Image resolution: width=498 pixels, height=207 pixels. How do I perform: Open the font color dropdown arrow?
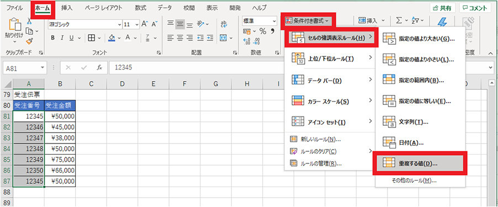(x=135, y=38)
